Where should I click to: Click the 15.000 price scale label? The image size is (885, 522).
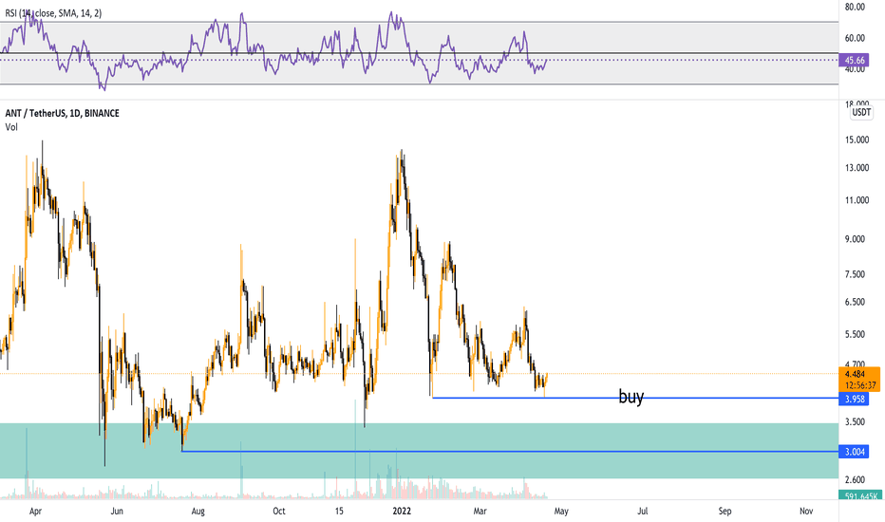click(x=857, y=140)
